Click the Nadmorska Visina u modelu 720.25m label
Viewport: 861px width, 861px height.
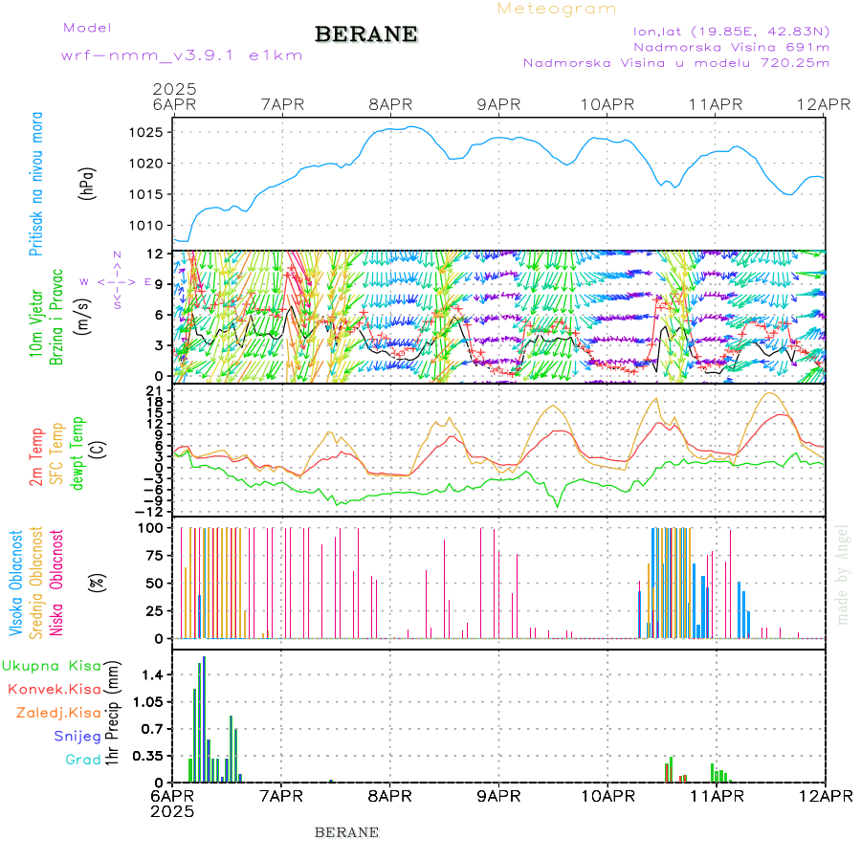pos(676,62)
